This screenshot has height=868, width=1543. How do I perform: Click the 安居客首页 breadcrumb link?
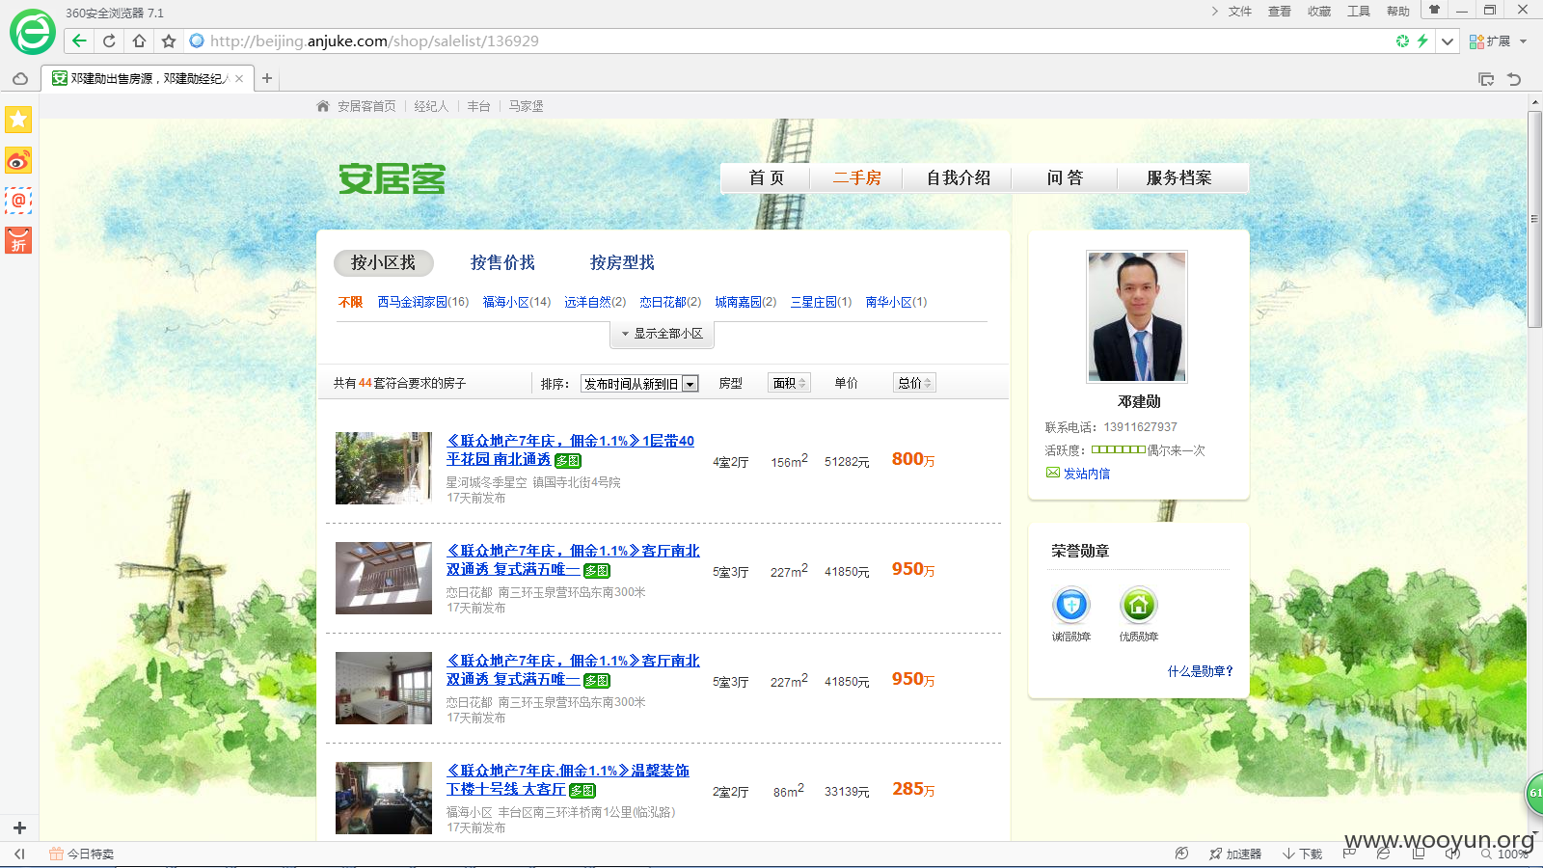coord(365,106)
